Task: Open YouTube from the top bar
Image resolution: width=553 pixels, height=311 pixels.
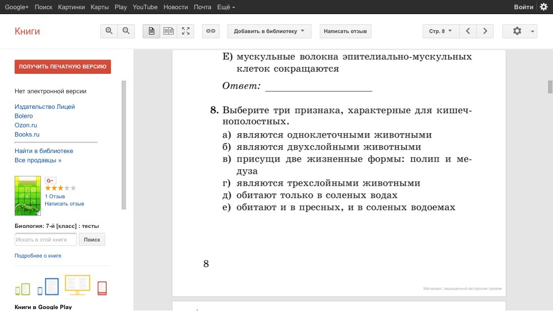Action: [x=145, y=7]
